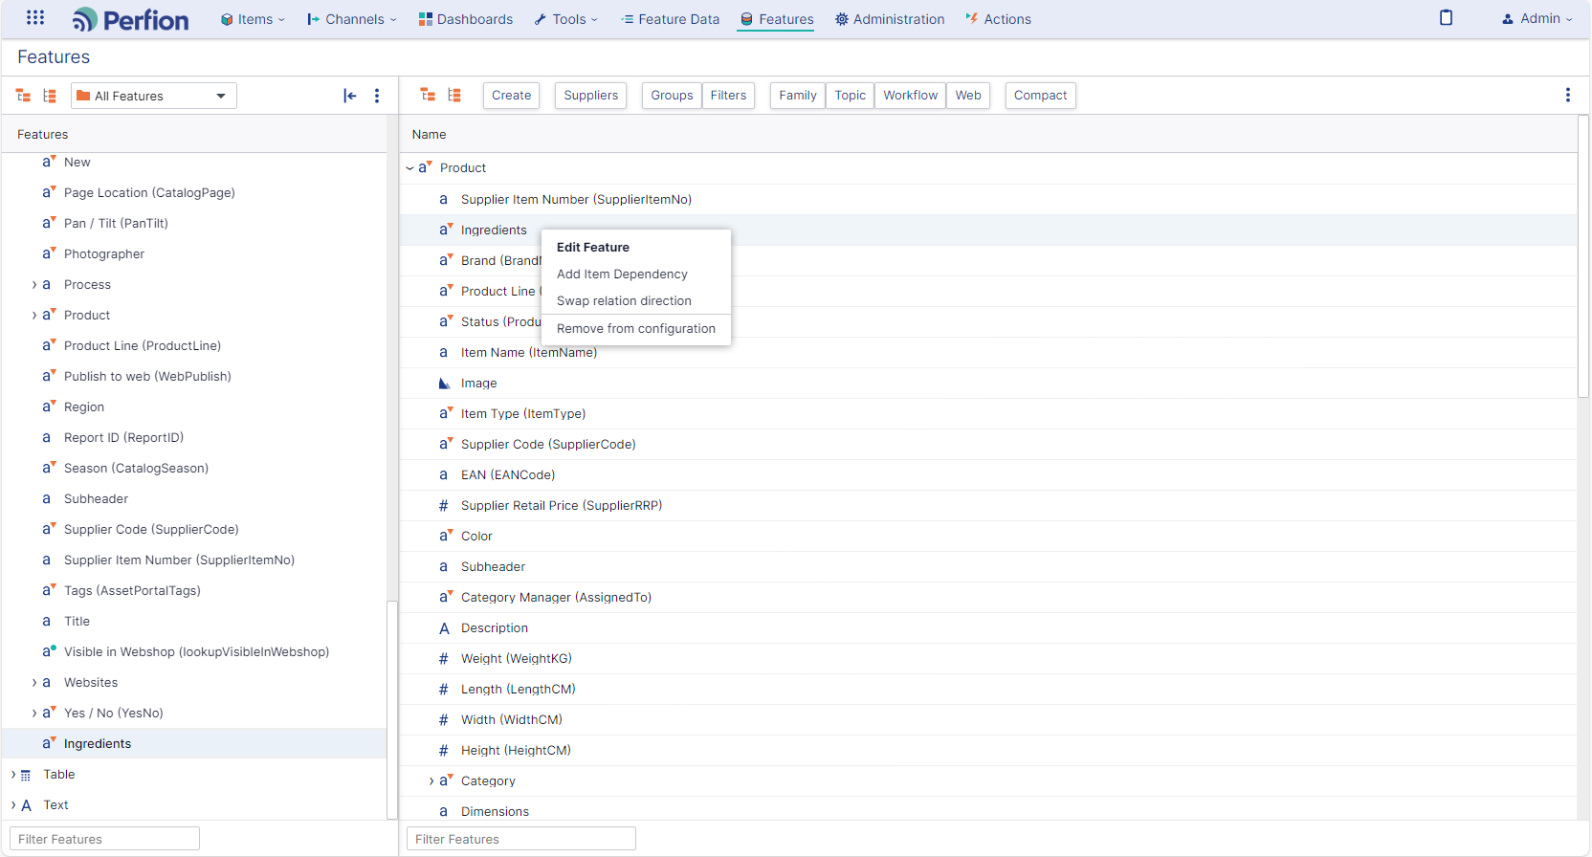The image size is (1592, 857).
Task: Click the number icon beside Length (LengthCM)
Action: tap(443, 690)
